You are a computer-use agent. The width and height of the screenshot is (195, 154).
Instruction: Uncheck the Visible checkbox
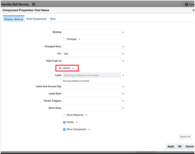(x=64, y=123)
